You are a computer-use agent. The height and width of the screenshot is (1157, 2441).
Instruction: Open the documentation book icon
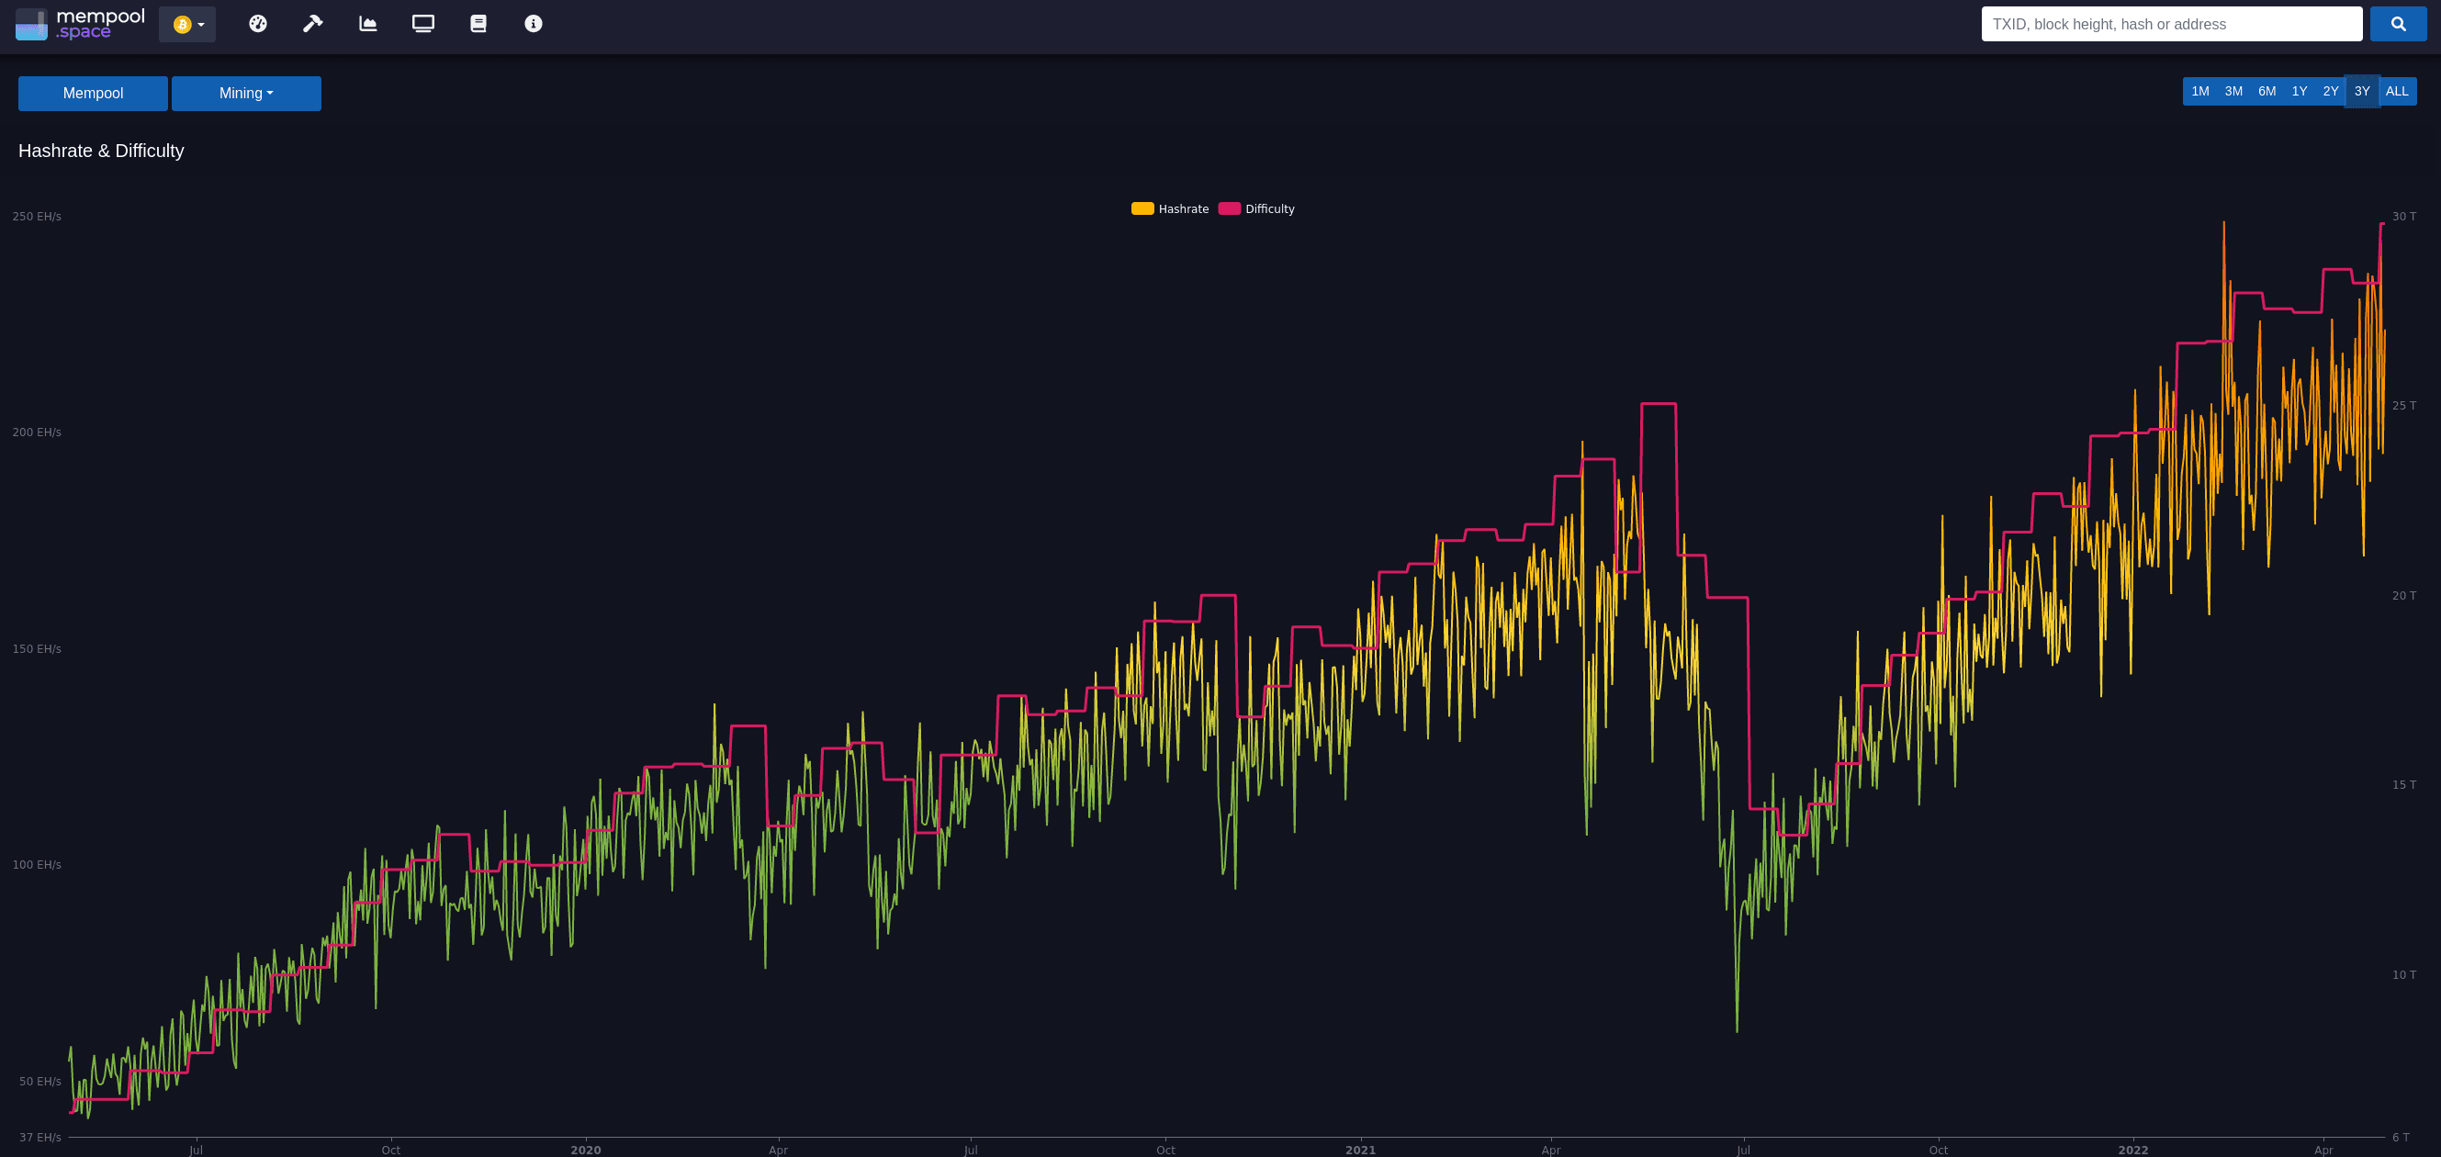[x=478, y=24]
